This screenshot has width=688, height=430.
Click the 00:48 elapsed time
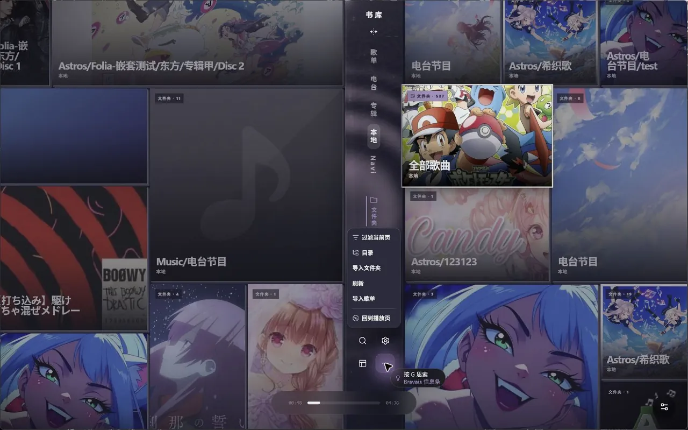(x=295, y=403)
